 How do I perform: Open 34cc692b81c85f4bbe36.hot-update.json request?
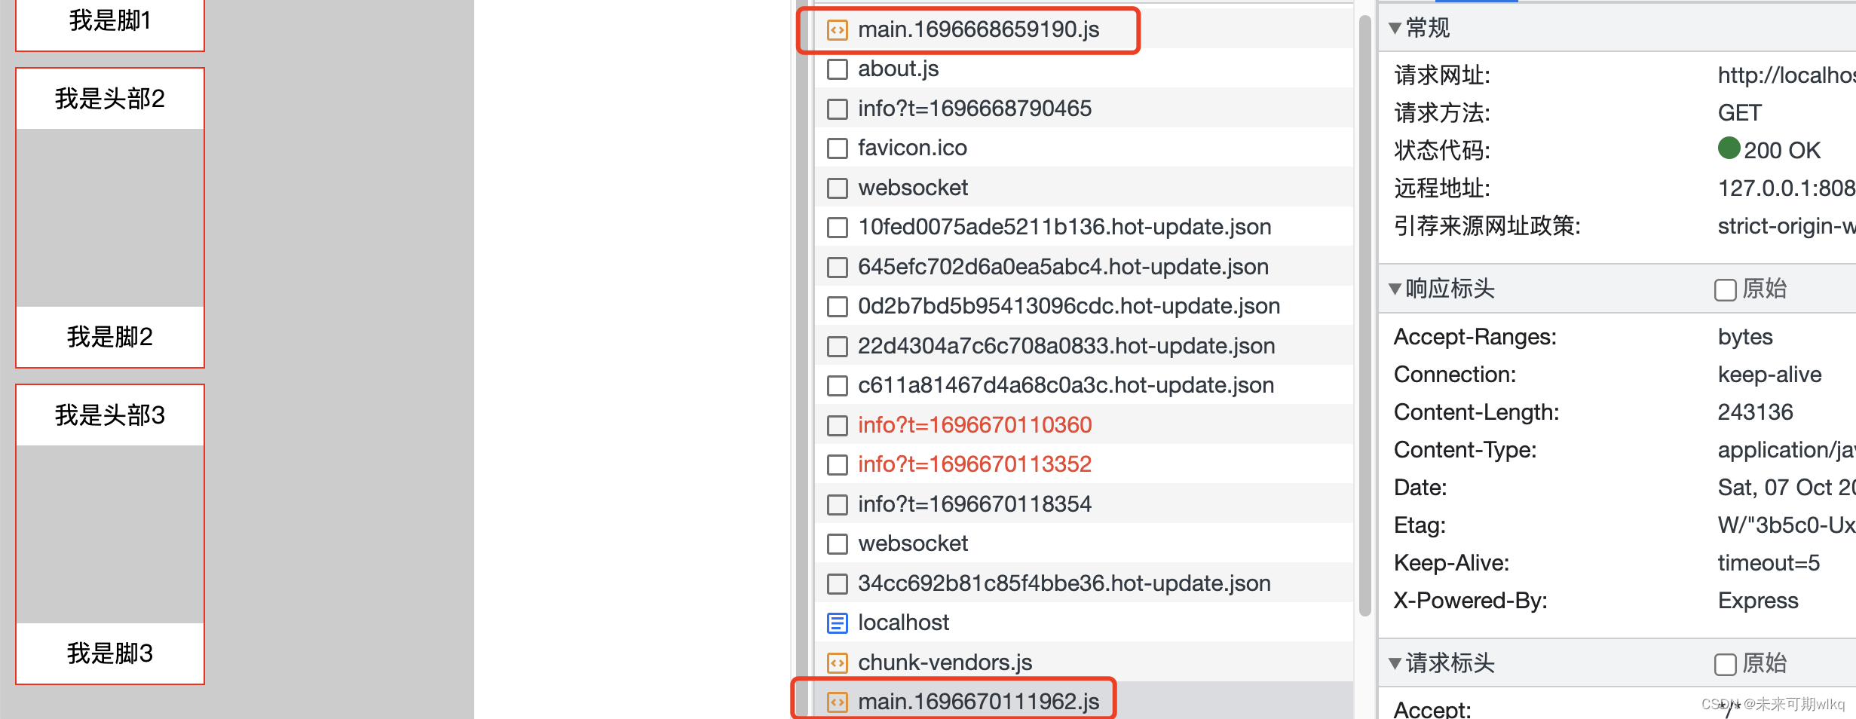1064,583
